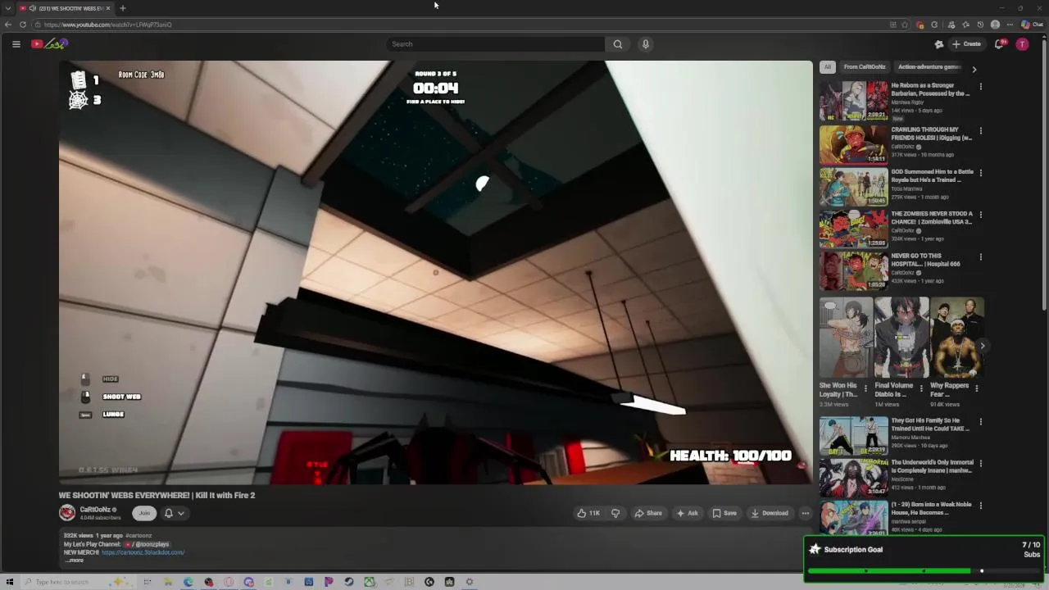Open options menu for CRAWLING THROUGH MY FRIENDS video
Image resolution: width=1049 pixels, height=590 pixels.
[x=980, y=131]
